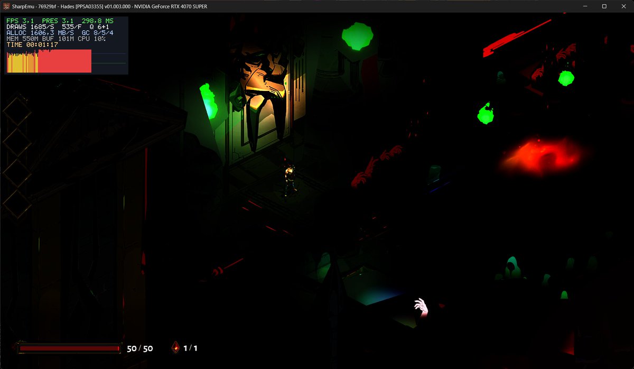This screenshot has width=634, height=369.
Task: Click the "FPS 3,1" overlay readout
Action: 19,21
